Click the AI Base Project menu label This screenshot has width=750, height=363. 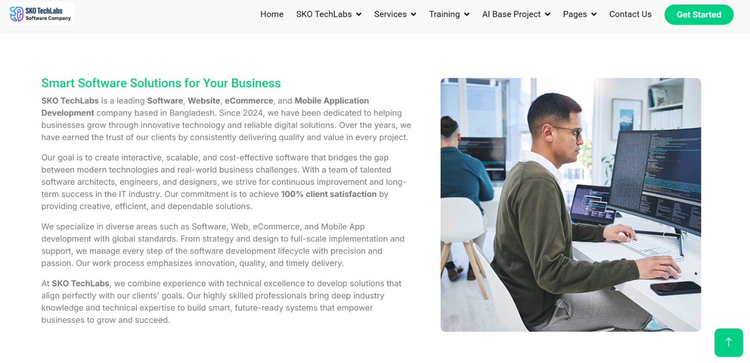click(511, 15)
